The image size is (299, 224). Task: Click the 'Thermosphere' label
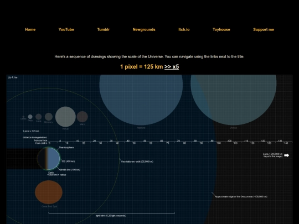[x=66, y=148]
